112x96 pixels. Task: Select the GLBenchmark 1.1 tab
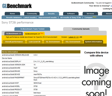[x=14, y=34]
